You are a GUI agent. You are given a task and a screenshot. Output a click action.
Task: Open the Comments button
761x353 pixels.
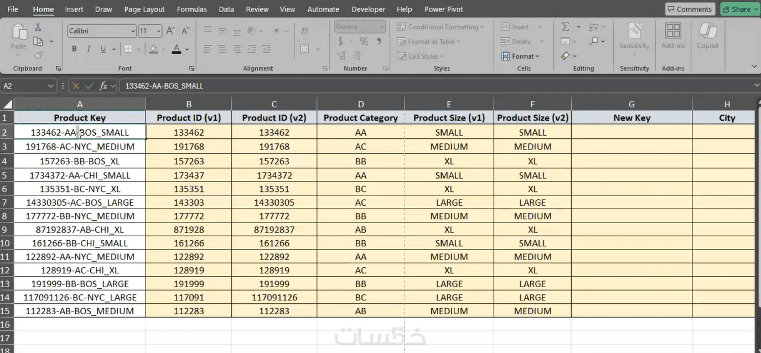690,9
